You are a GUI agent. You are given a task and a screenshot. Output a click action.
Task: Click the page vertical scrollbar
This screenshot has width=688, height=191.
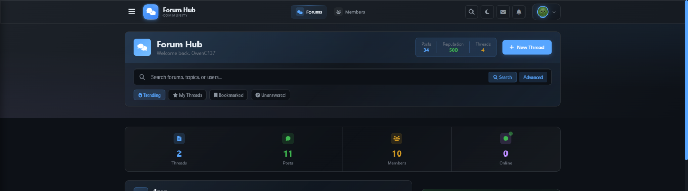[686, 80]
